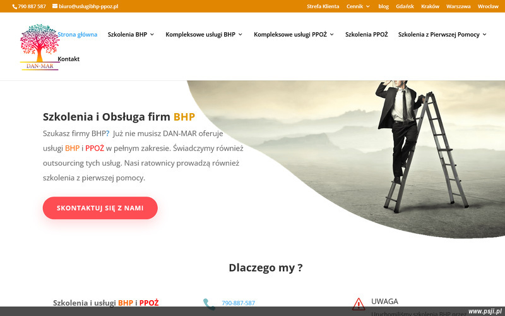Click the DAN-MAR tree logo
This screenshot has width=505, height=316.
pos(40,47)
